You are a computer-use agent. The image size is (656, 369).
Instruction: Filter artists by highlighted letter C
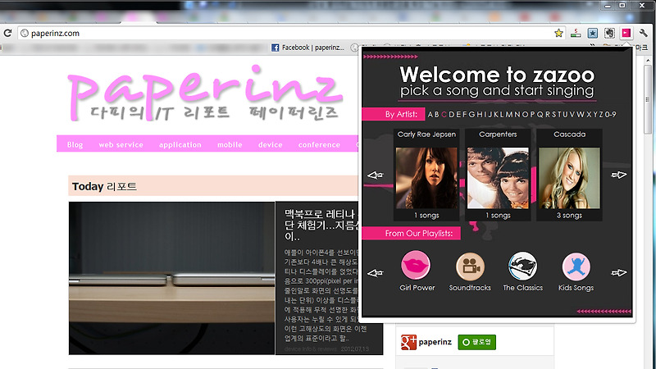pos(444,114)
